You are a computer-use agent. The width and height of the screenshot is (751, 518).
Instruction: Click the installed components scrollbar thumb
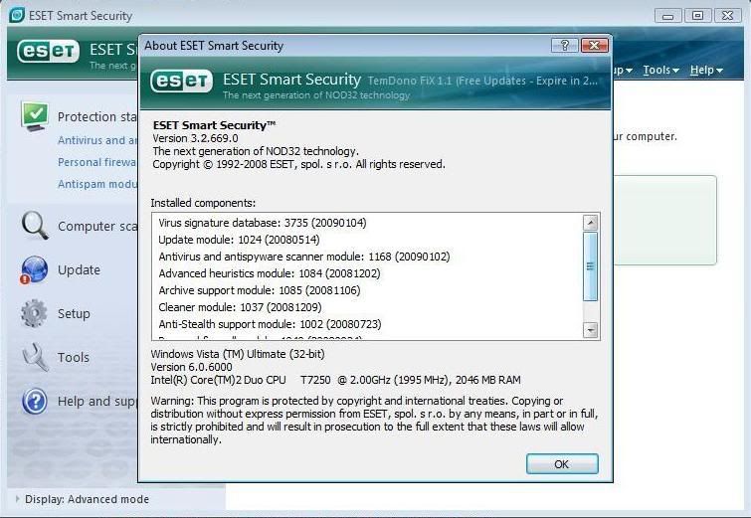pos(591,266)
